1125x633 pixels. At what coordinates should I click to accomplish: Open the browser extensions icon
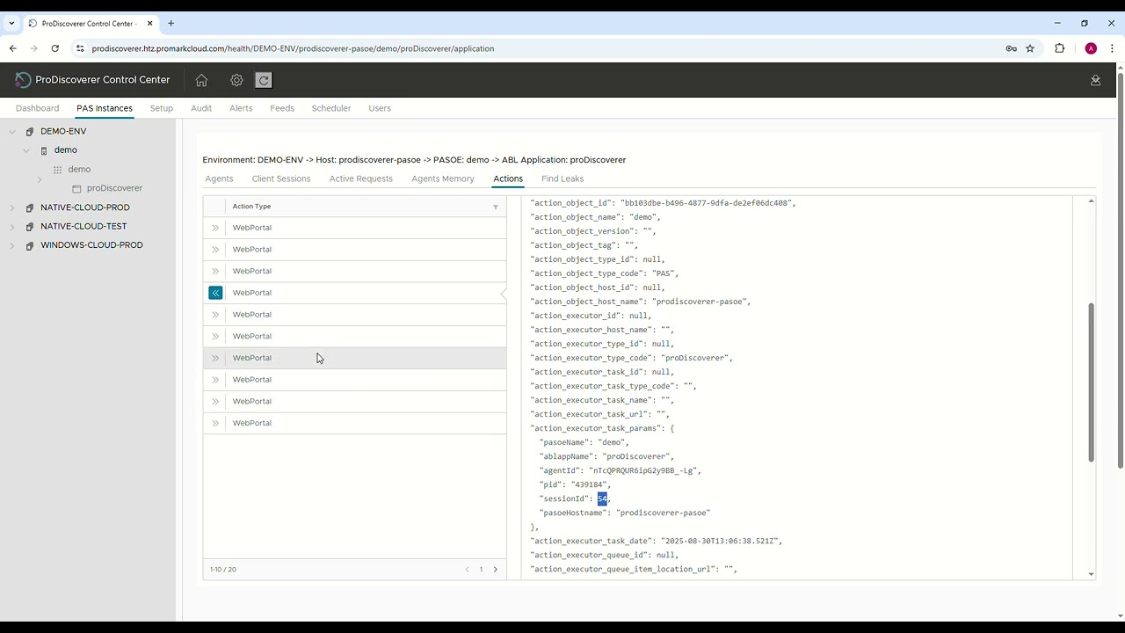click(x=1059, y=48)
